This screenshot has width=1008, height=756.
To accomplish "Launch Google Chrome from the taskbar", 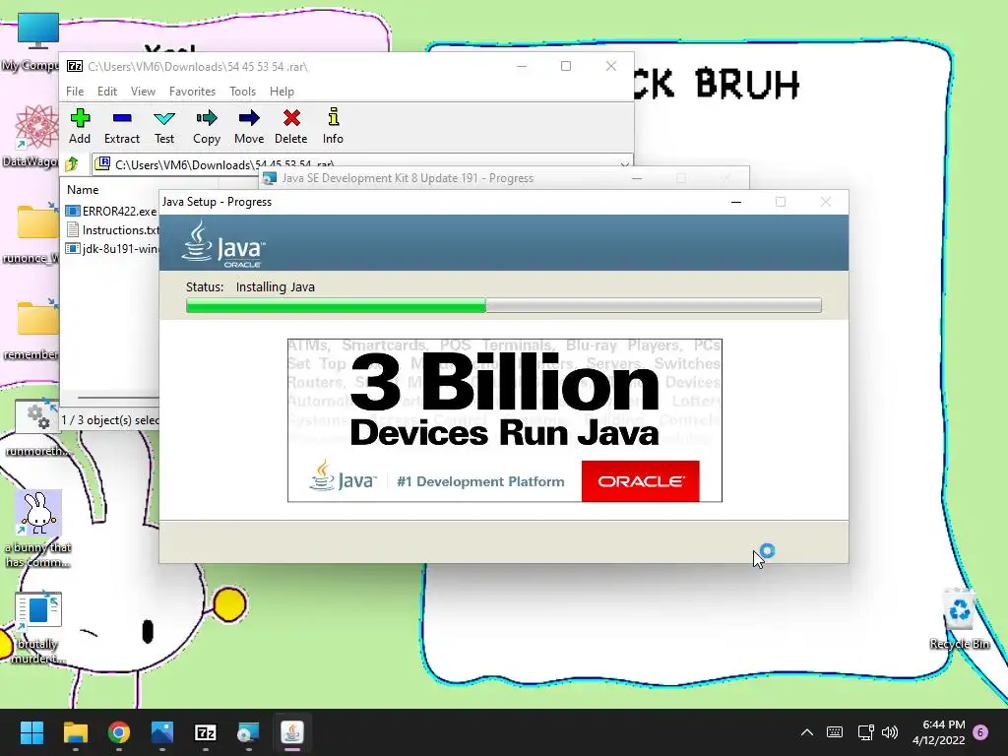I will pyautogui.click(x=119, y=732).
